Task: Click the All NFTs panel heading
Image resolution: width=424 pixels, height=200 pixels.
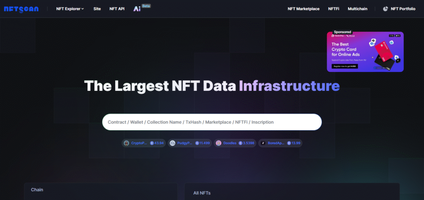Action: [202, 193]
